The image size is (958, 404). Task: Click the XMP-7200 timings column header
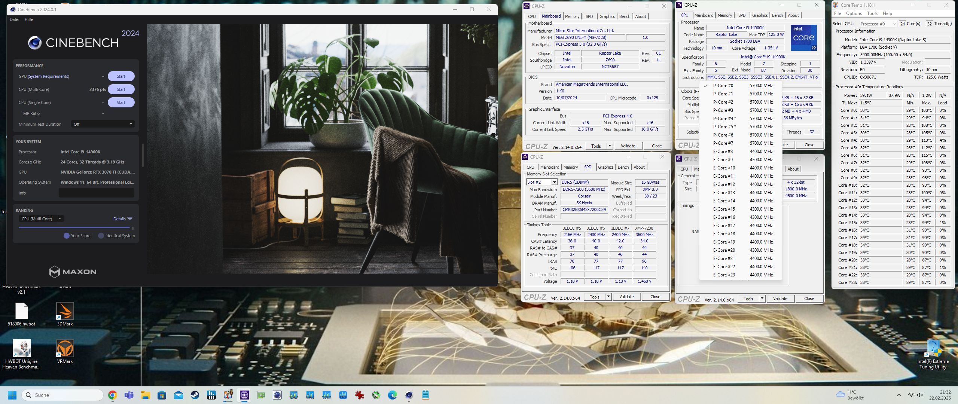point(644,228)
